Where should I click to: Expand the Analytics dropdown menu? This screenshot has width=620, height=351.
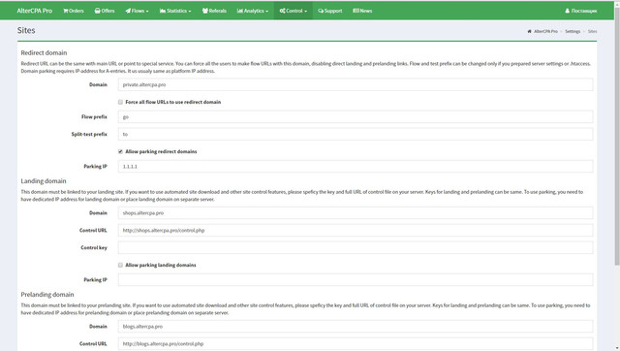[253, 11]
